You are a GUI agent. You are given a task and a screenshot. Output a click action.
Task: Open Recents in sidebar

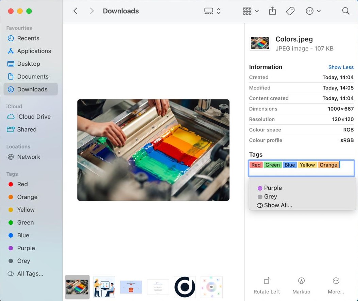click(x=28, y=38)
